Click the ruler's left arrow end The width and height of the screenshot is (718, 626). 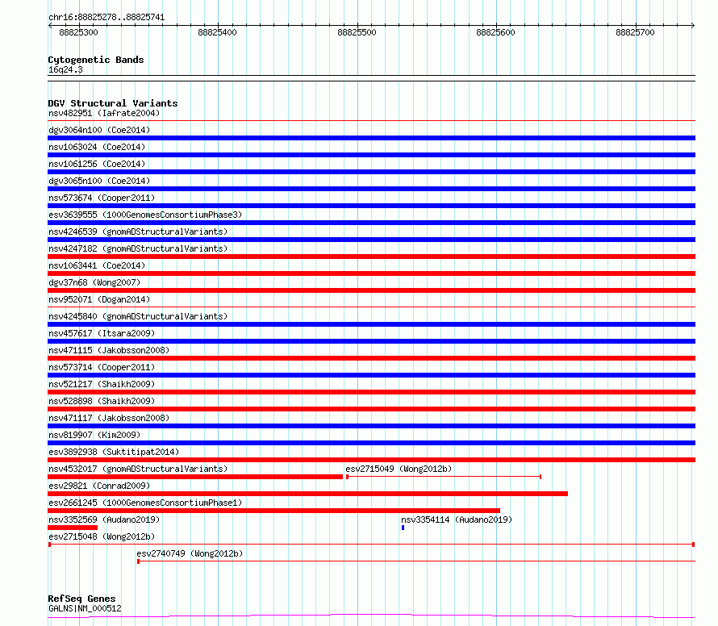tap(50, 26)
